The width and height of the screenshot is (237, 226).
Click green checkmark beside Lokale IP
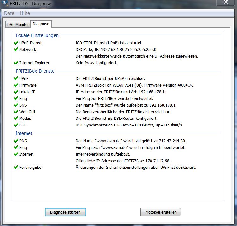(x=16, y=92)
